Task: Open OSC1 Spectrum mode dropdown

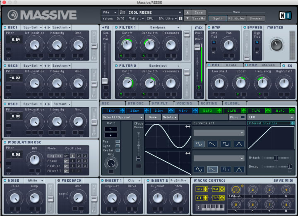Action: click(61, 28)
